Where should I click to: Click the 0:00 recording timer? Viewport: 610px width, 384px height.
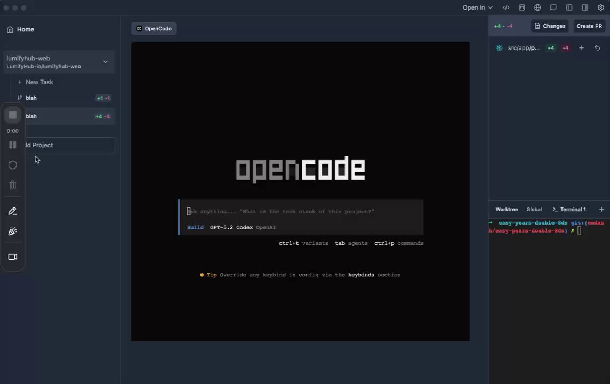pos(12,131)
